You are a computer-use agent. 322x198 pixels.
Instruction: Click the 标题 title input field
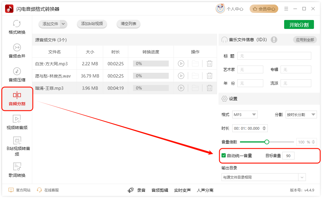point(274,56)
